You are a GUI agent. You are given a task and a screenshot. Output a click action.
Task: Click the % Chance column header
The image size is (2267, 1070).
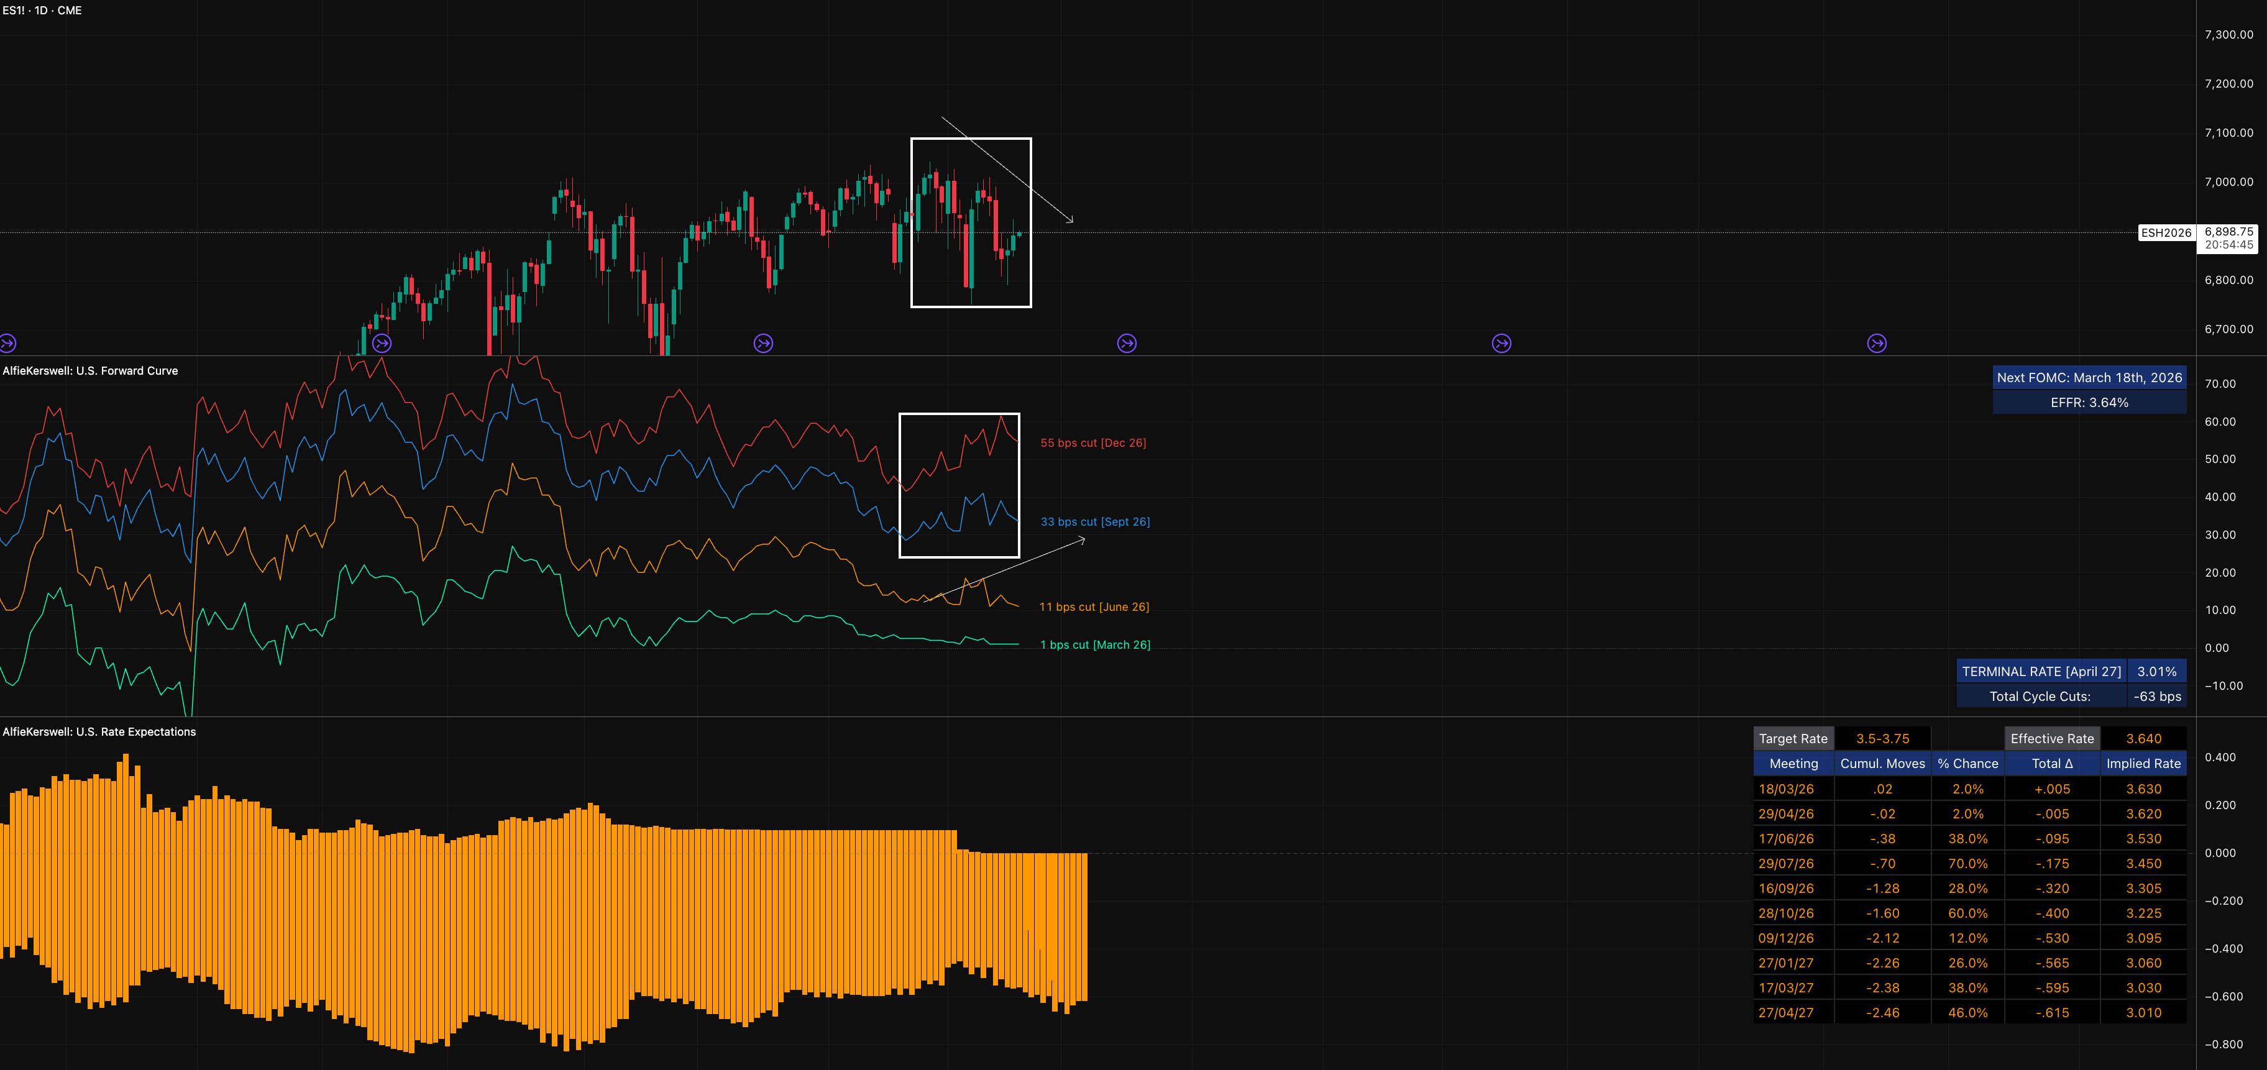pos(1967,764)
